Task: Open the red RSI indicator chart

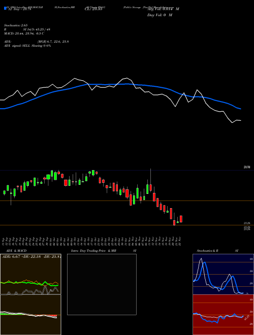Action: [x=223, y=315]
